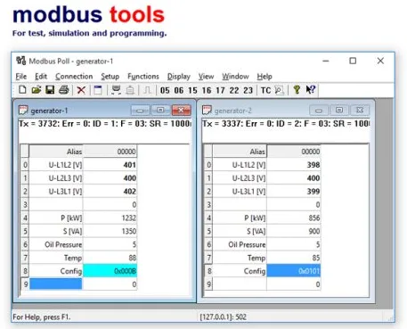Select function 05 in toolbar
The image size is (407, 329).
(165, 90)
